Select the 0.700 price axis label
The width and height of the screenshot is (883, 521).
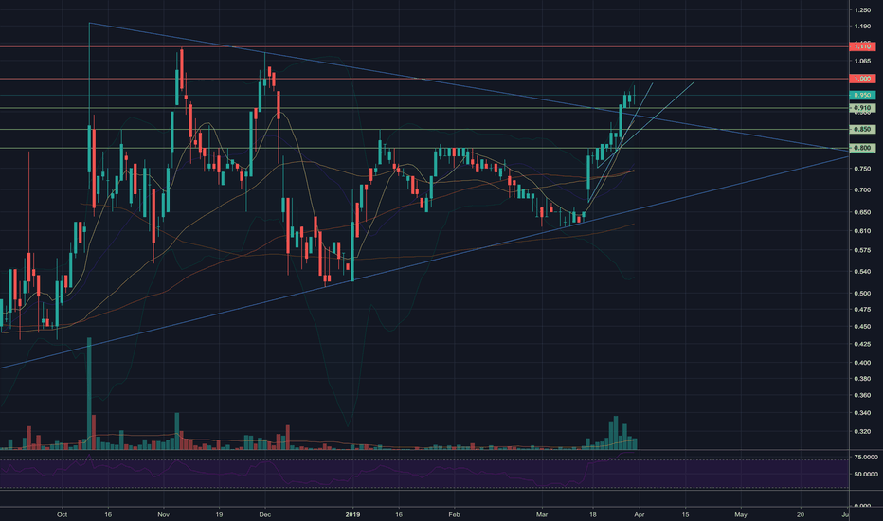[862, 190]
